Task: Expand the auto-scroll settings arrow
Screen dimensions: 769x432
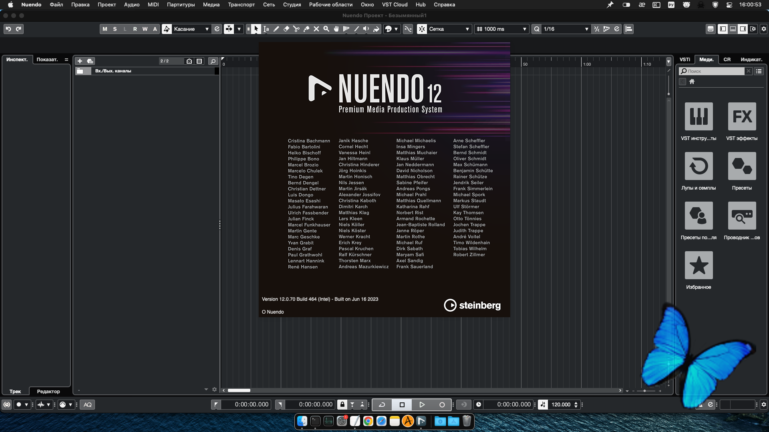Action: 239,29
